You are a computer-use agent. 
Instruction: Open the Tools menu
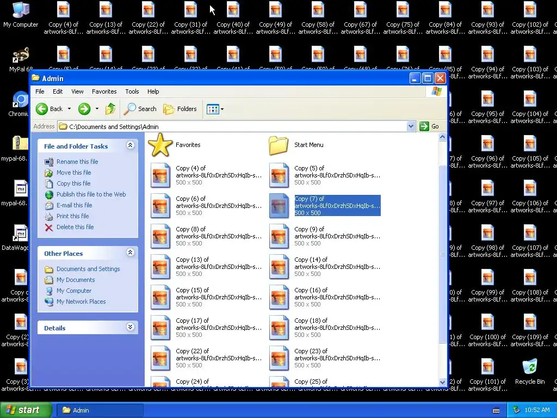tap(132, 91)
